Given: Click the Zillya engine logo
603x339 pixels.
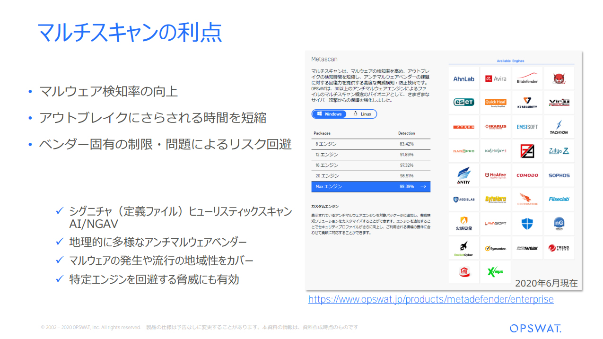Looking at the screenshot, I should (x=559, y=151).
